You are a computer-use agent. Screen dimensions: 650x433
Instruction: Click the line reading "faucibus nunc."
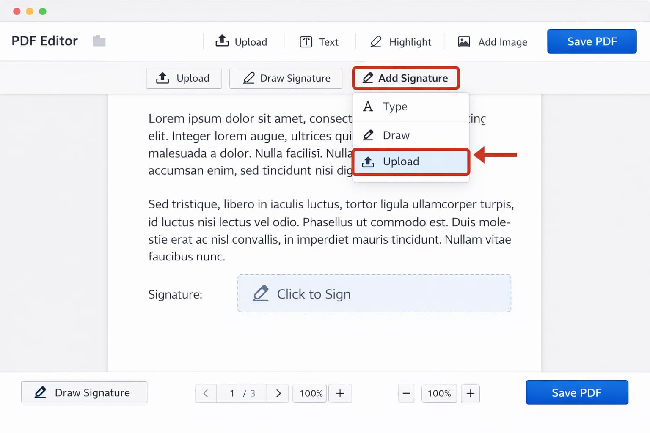(187, 257)
